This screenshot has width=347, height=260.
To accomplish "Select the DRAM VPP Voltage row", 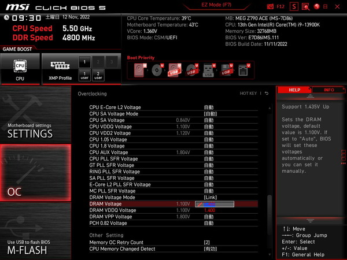I will [173, 217].
